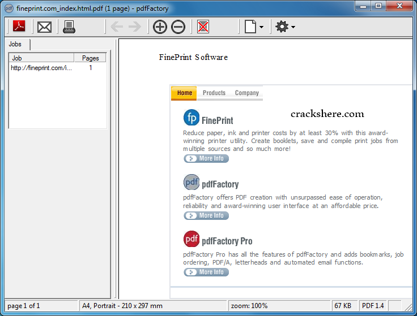Click More Info under pdfFactory Pro description
The image size is (417, 316).
click(206, 272)
